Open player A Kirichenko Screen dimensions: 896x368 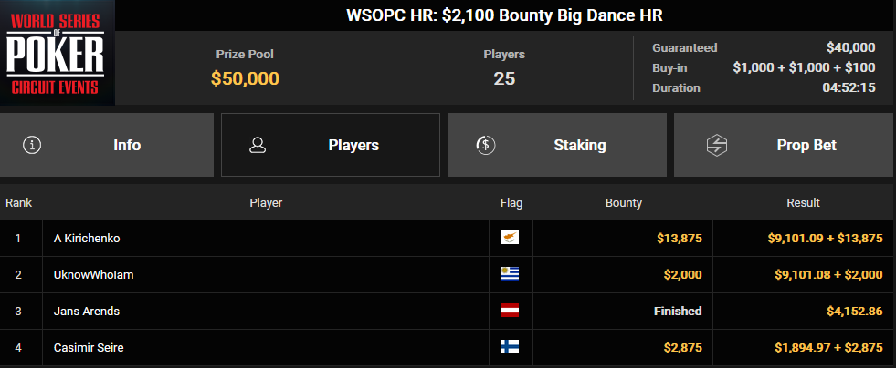pyautogui.click(x=87, y=238)
